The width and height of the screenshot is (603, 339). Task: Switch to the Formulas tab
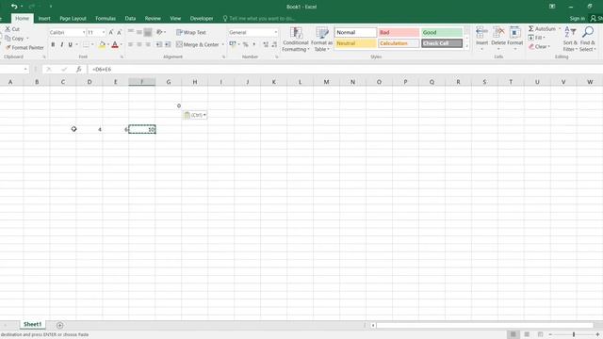point(106,19)
